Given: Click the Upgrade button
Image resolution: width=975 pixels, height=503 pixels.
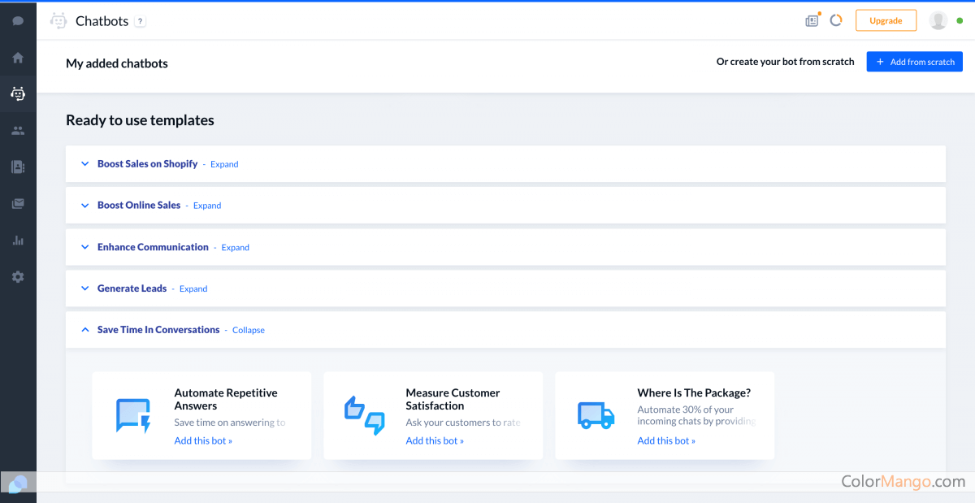Looking at the screenshot, I should pyautogui.click(x=886, y=21).
